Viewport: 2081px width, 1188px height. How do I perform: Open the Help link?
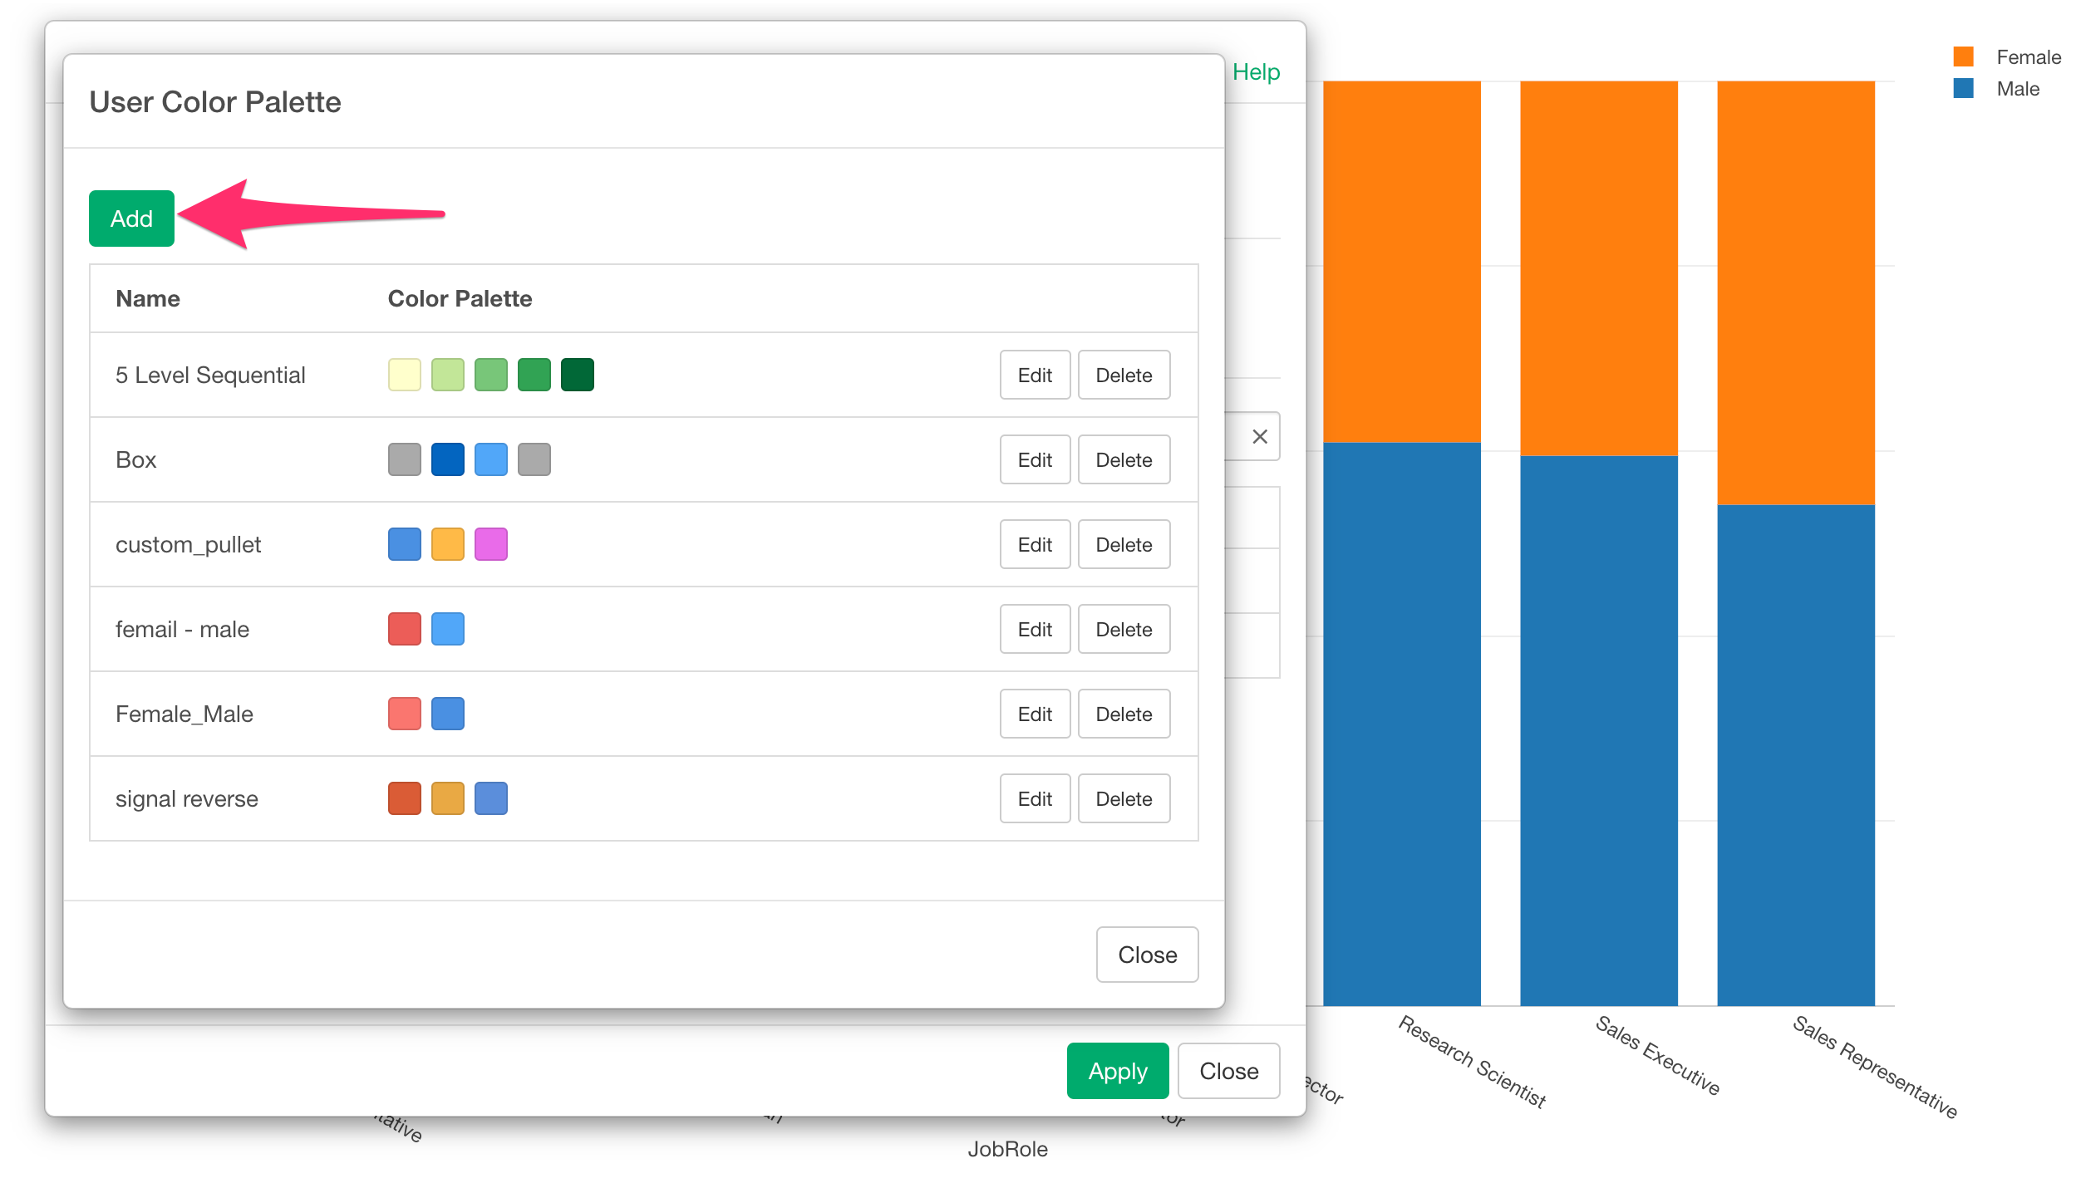pyautogui.click(x=1256, y=72)
